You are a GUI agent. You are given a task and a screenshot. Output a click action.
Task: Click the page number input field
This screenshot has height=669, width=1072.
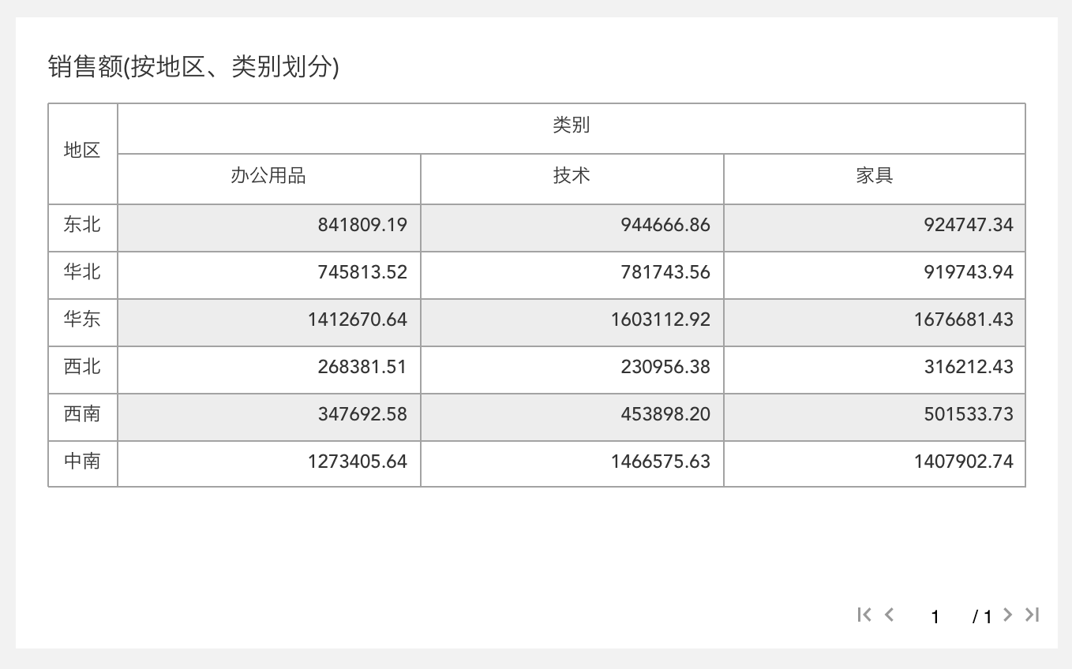[935, 616]
